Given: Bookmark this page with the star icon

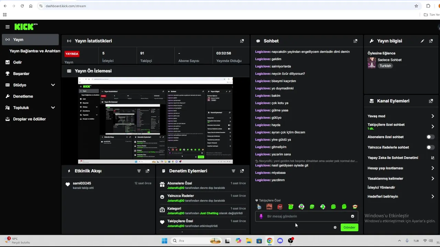Looking at the screenshot, I should 416,6.
